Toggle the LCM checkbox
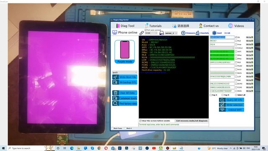 (x=236, y=76)
